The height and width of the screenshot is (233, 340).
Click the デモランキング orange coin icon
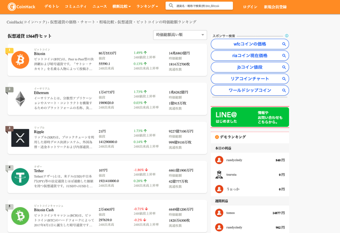(x=217, y=137)
